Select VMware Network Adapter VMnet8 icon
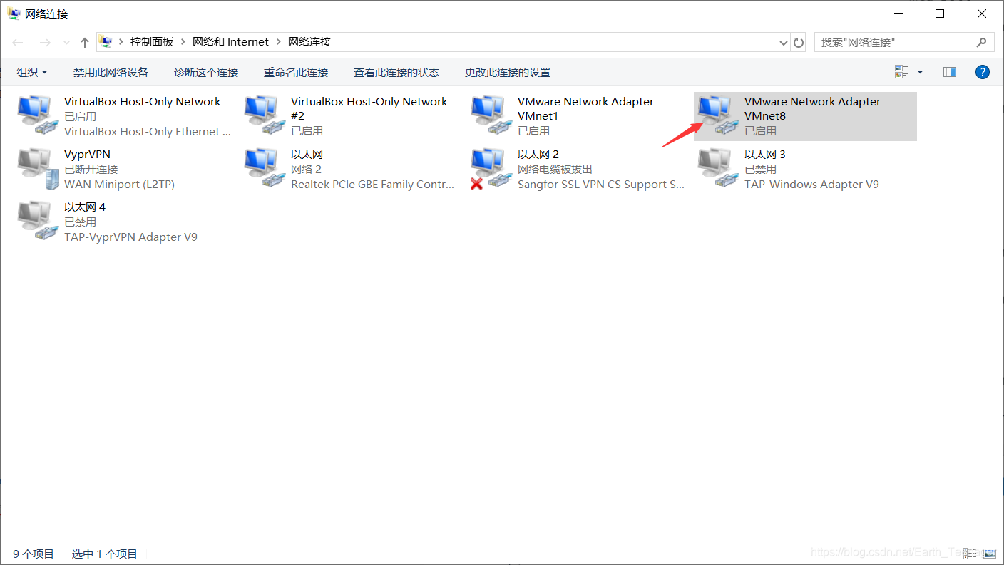 click(717, 115)
